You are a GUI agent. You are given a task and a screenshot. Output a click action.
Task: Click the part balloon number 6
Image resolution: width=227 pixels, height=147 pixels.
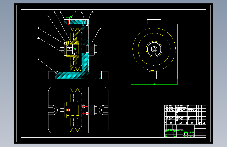54,12
